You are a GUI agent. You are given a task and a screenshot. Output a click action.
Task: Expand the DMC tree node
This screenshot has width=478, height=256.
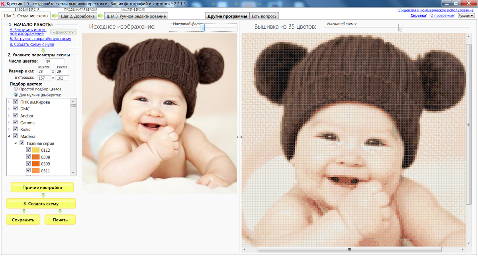pyautogui.click(x=10, y=109)
